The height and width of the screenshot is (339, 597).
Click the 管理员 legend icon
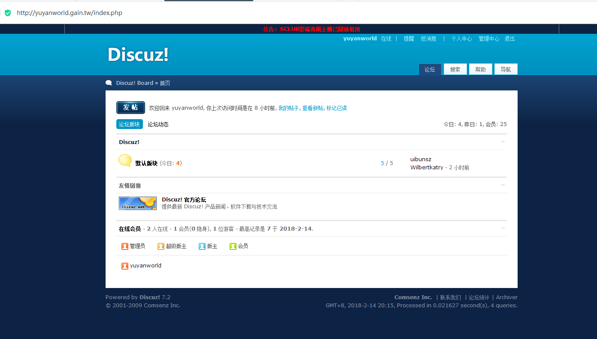coord(125,246)
